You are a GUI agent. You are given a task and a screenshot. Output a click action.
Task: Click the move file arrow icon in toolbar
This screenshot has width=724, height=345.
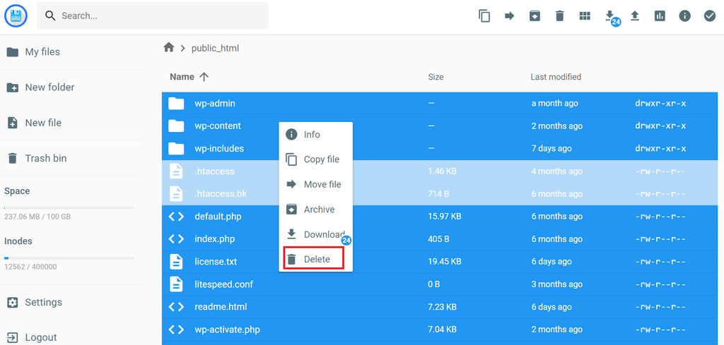(x=509, y=16)
